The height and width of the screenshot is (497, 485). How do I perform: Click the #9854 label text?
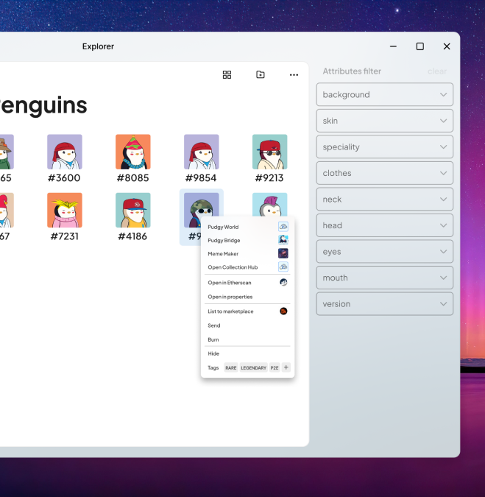[201, 178]
